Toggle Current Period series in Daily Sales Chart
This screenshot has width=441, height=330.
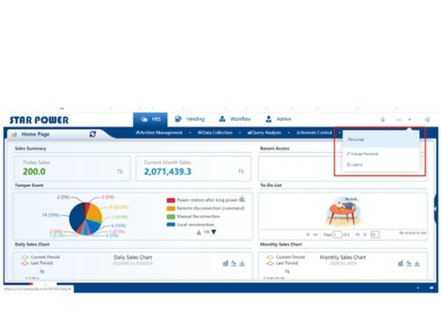click(40, 257)
